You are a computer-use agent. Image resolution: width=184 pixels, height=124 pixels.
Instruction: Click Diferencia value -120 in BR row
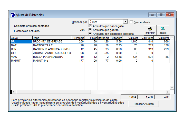(106, 41)
